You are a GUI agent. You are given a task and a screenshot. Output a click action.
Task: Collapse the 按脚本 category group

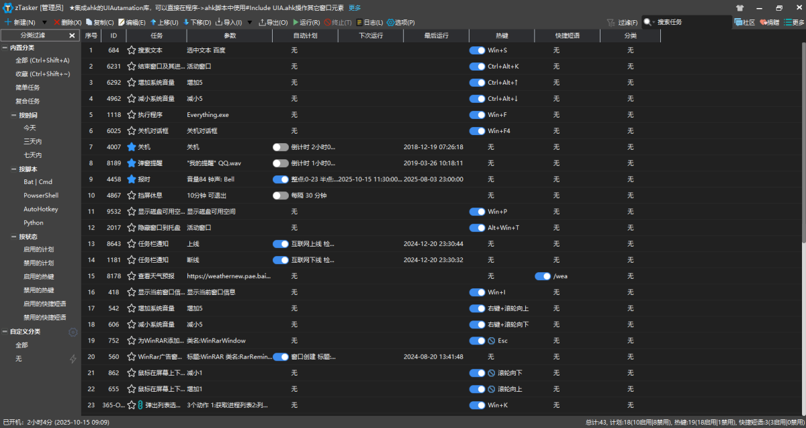tap(14, 169)
